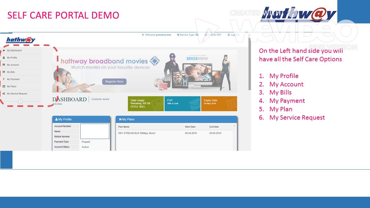Screen dimensions: 370x208
Task: Open My Profile in the sidebar
Action: [x=21, y=57]
